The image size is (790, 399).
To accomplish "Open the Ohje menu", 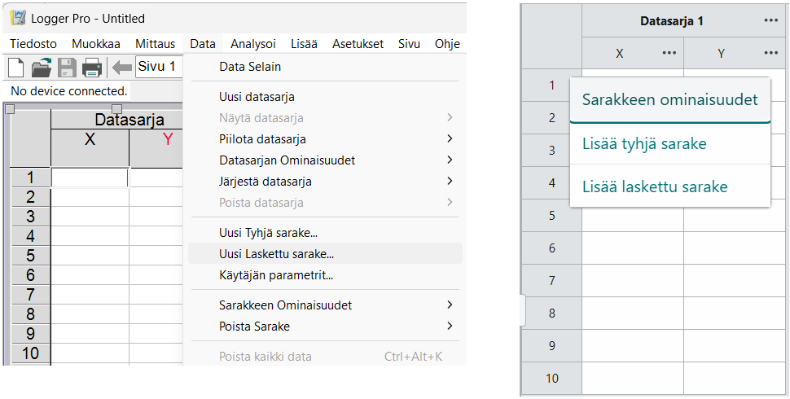I will click(x=447, y=44).
